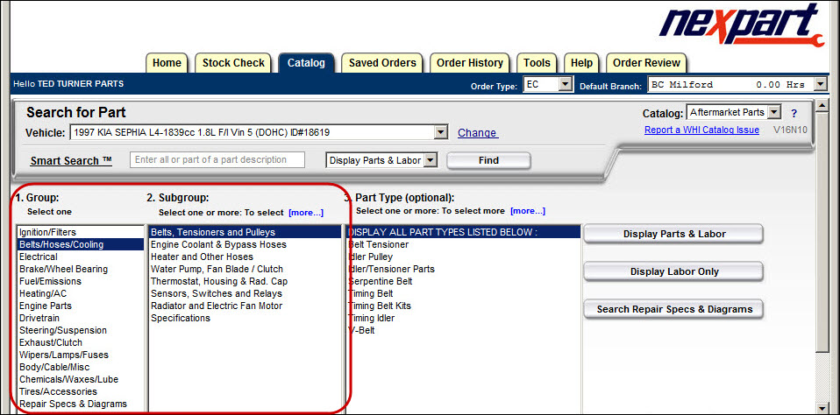
Task: Open the Default Branch dropdown
Action: [821, 85]
